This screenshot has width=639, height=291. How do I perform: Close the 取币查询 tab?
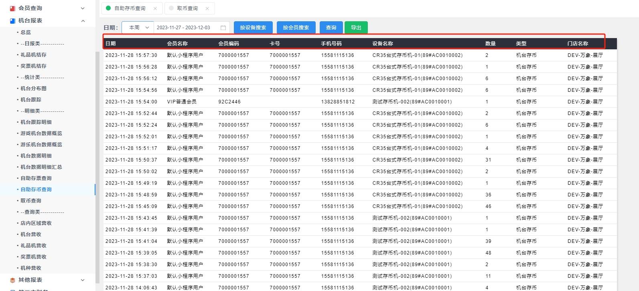(207, 8)
